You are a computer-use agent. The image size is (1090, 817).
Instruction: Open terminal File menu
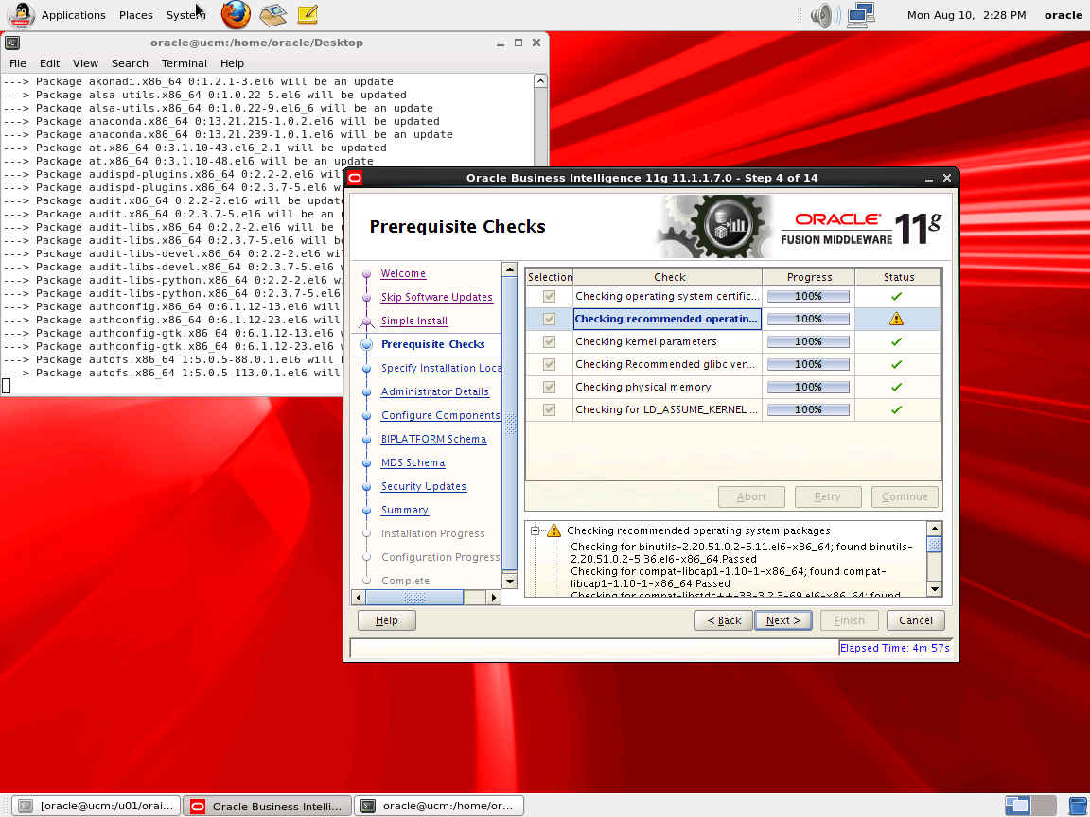tap(17, 63)
